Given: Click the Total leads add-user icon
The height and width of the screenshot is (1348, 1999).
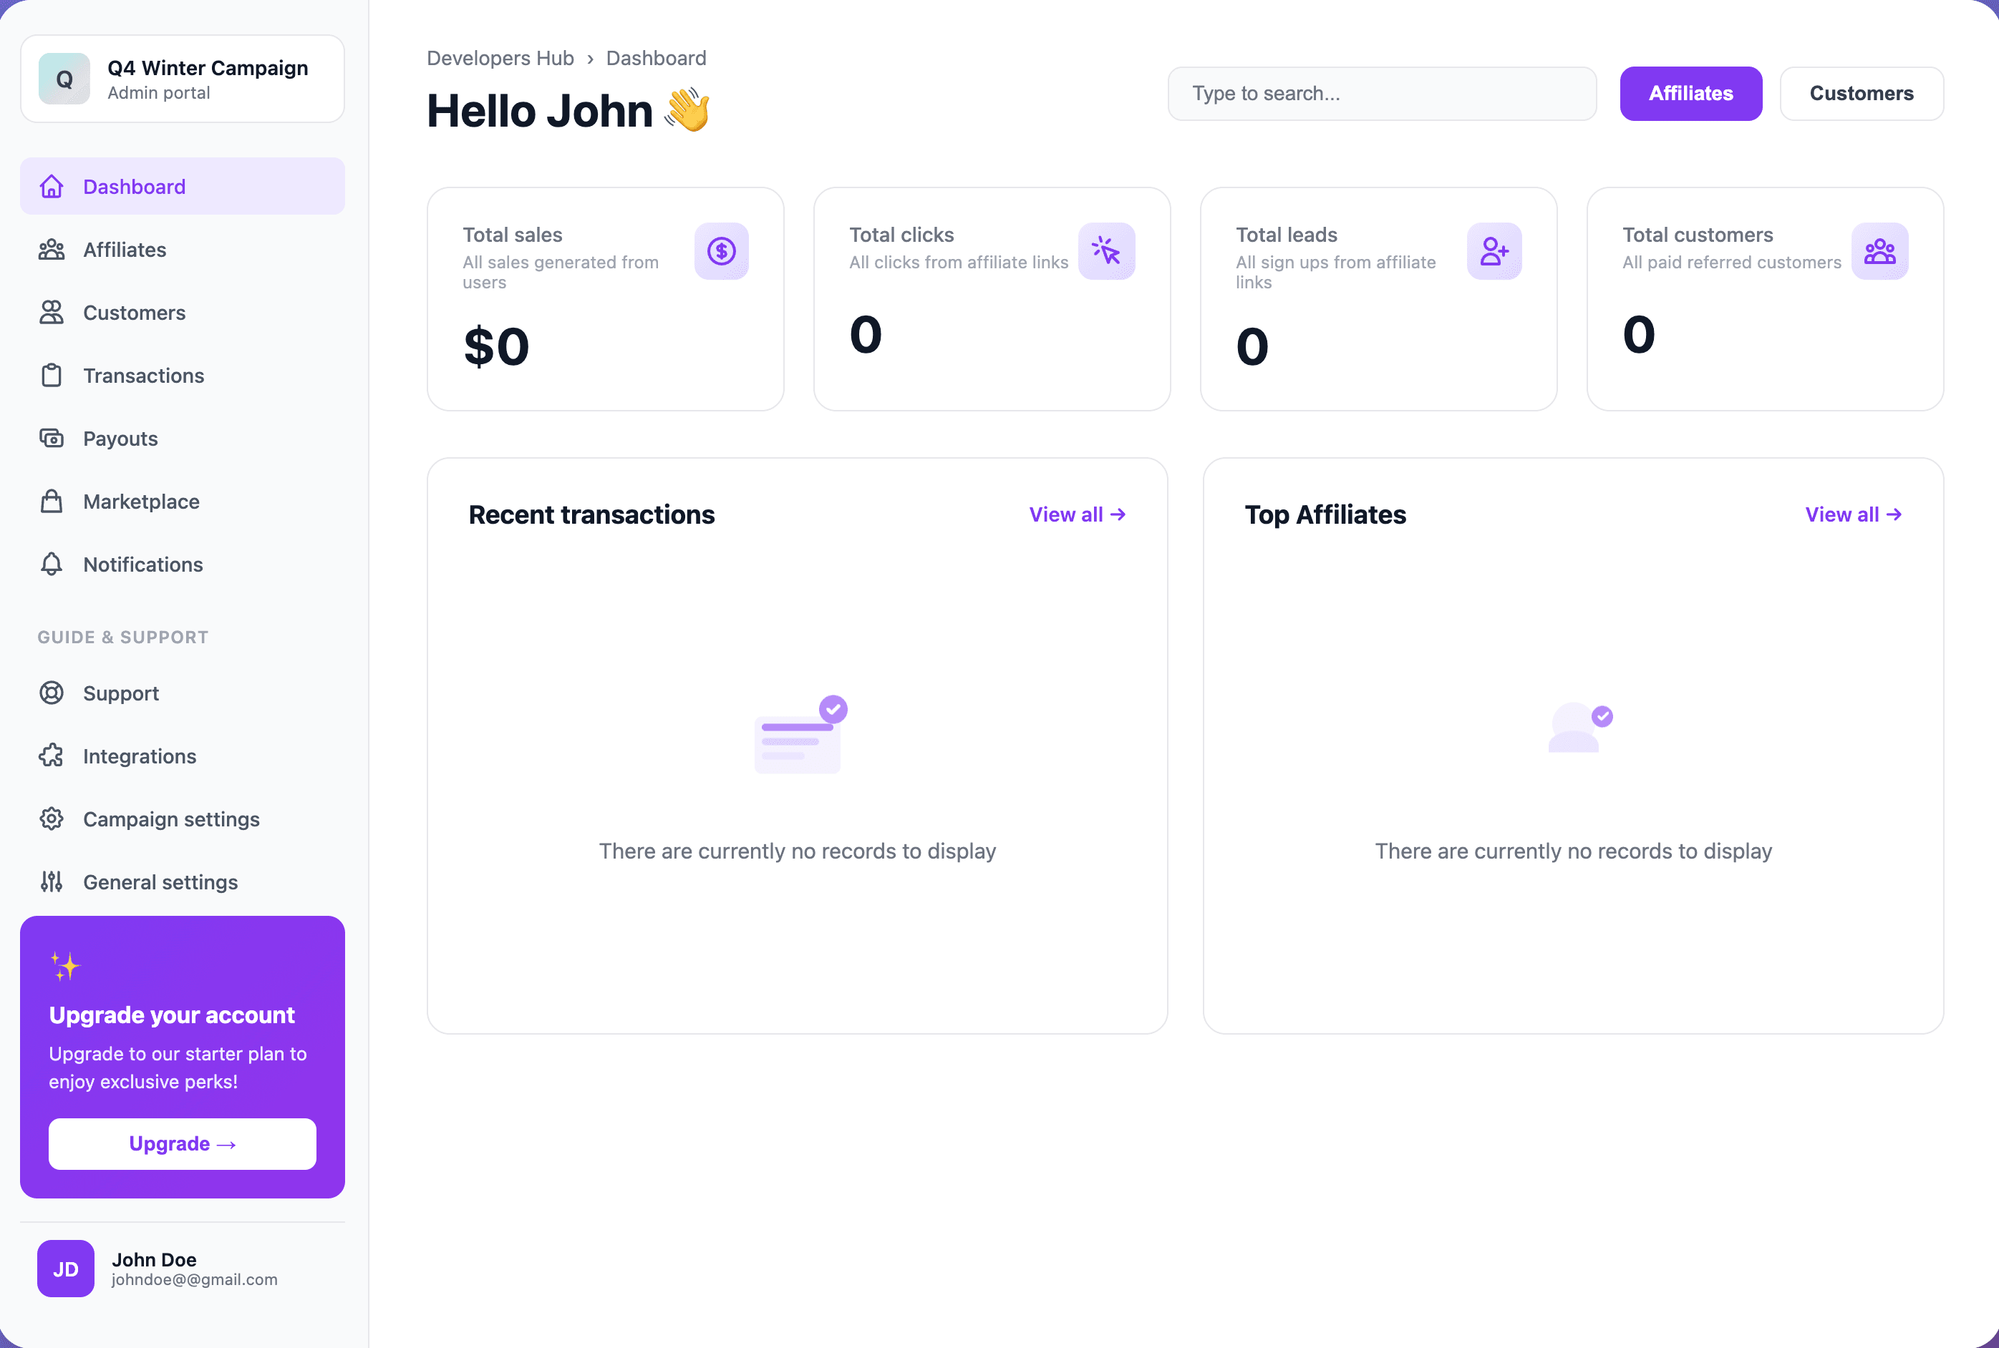Looking at the screenshot, I should coord(1494,251).
